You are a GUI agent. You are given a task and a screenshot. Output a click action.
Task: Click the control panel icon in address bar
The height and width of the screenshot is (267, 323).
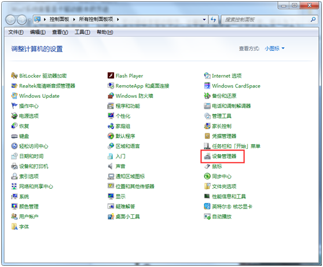(x=38, y=19)
